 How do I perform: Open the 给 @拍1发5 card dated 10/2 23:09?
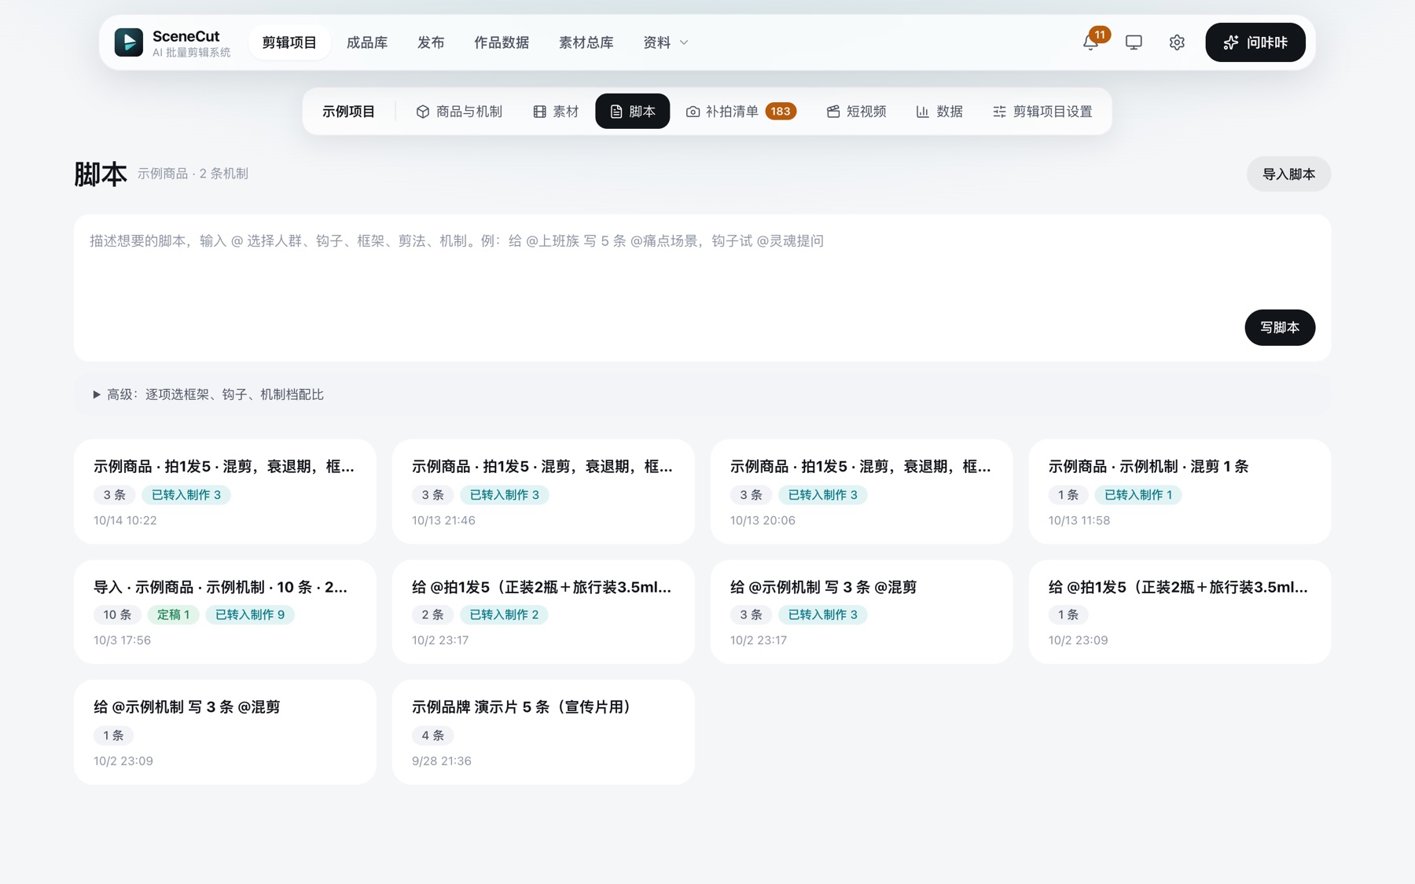(1180, 612)
